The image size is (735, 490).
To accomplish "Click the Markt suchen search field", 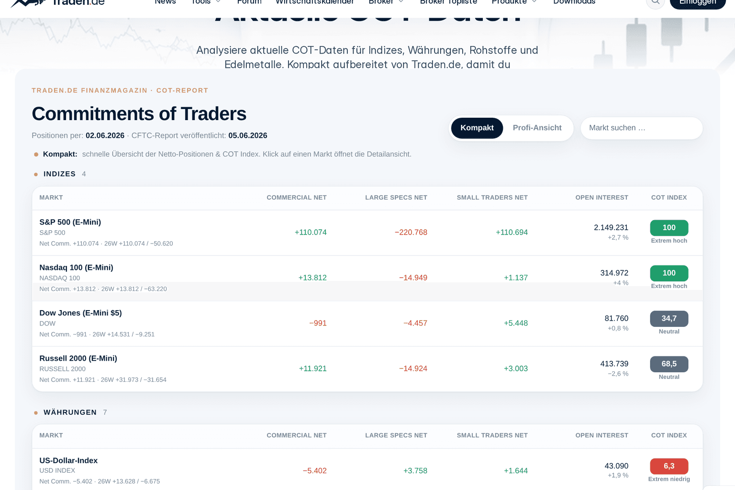I will point(642,128).
